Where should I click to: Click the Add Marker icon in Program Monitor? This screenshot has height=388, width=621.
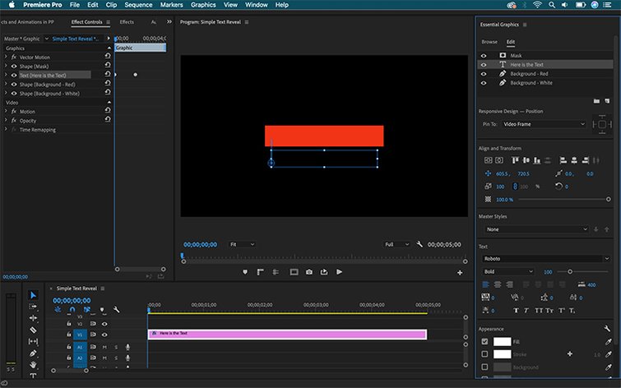tap(245, 272)
